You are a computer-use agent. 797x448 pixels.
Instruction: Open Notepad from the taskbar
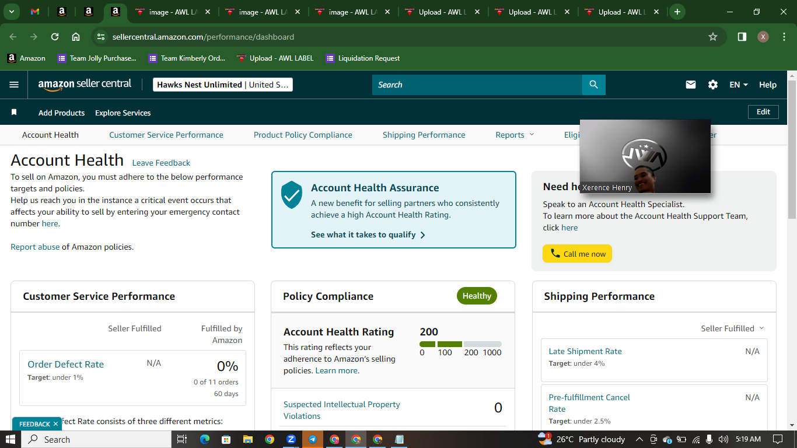[399, 439]
